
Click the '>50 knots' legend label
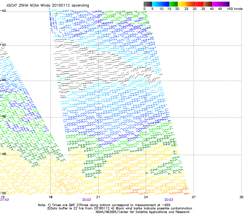234,9
